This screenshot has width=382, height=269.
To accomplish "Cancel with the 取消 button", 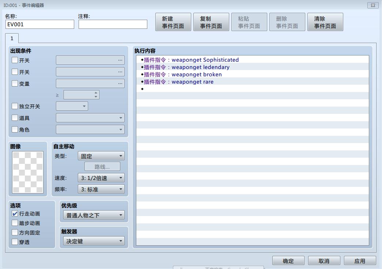I will pyautogui.click(x=324, y=261).
